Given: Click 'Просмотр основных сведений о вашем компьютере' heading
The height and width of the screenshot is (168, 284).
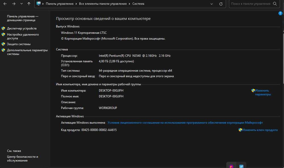Looking at the screenshot, I should coord(103,19).
